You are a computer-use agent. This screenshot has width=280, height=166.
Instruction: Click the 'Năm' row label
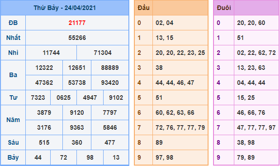click(13, 120)
